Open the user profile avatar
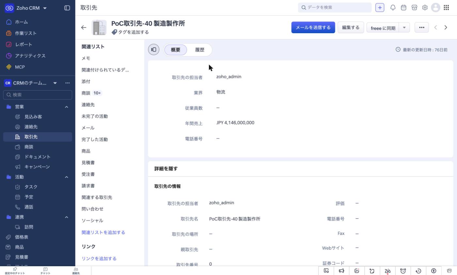The width and height of the screenshot is (457, 275). [x=435, y=7]
